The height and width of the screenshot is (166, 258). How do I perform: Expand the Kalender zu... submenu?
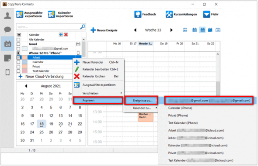[x=141, y=108]
